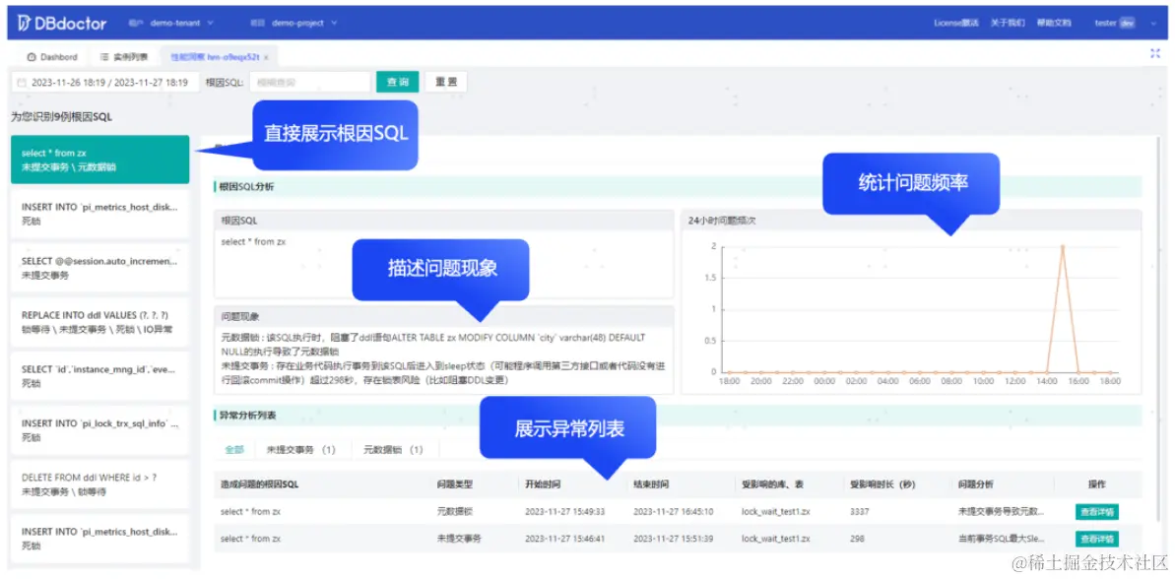Select the SELECT @@session.auto_increment card
Viewport: 1175px width, 579px height.
point(100,268)
